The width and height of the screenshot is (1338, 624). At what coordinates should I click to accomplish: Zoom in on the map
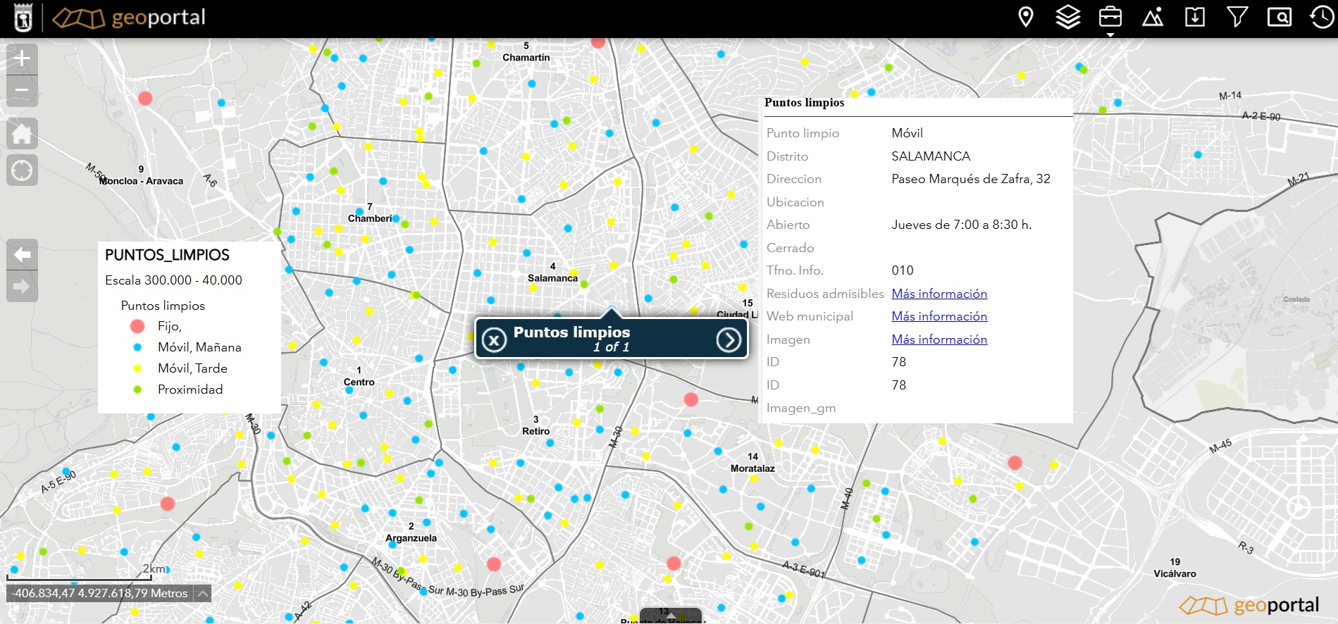22,58
